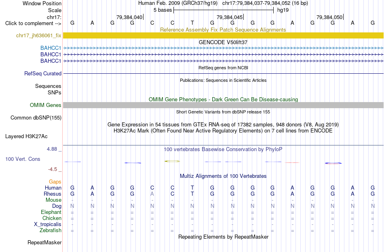This screenshot has width=384, height=252.
Task: Select the light-blue BAHCC1 transcript label
Action: (x=51, y=48)
